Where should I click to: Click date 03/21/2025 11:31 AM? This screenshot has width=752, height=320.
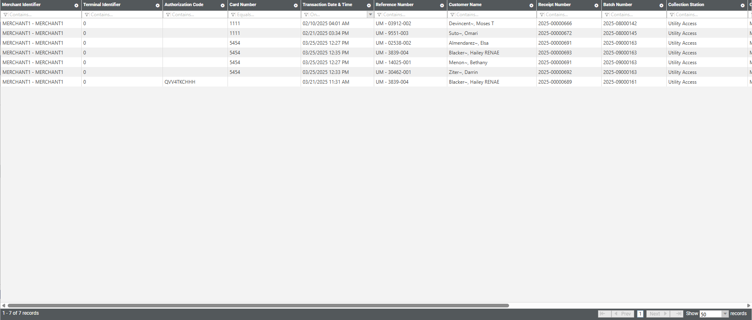point(326,82)
